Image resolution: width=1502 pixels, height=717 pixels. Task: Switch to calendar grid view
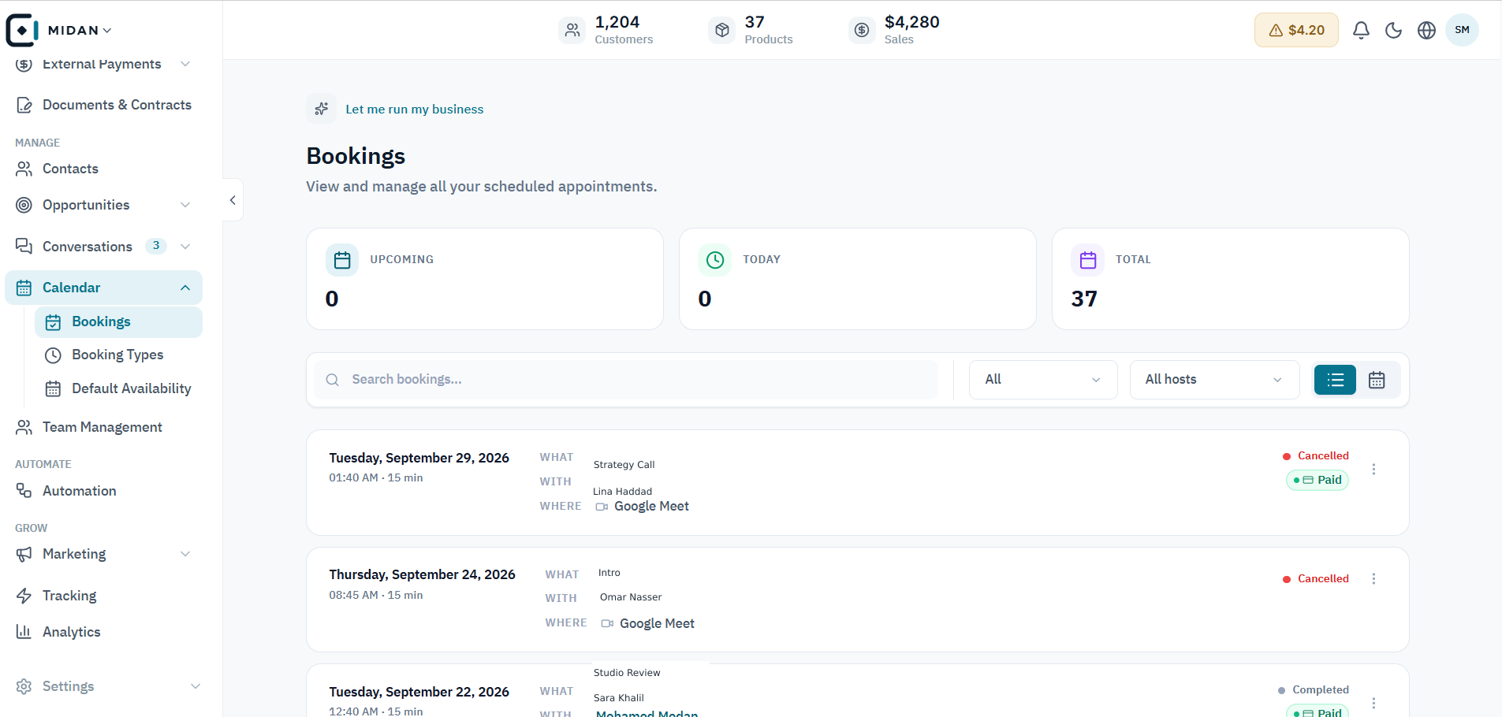point(1377,380)
